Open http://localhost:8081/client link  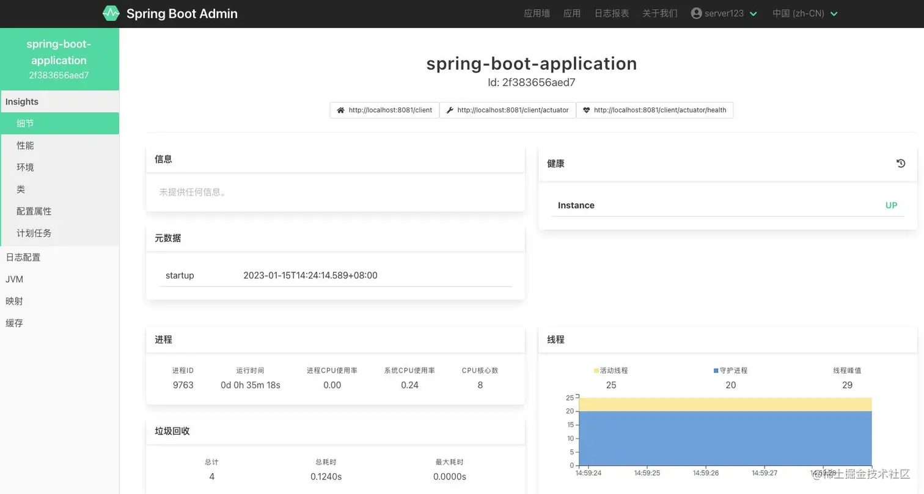pyautogui.click(x=384, y=111)
